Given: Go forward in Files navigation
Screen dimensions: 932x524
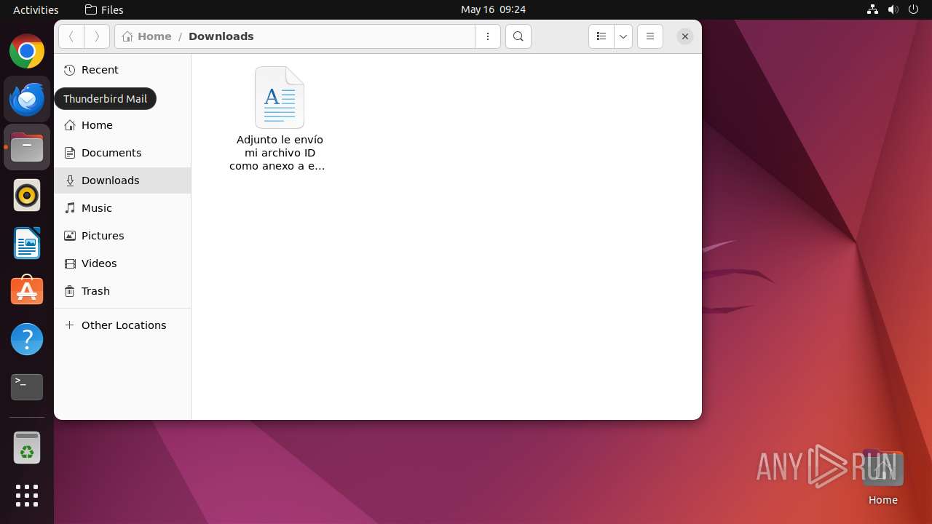Looking at the screenshot, I should (x=97, y=36).
